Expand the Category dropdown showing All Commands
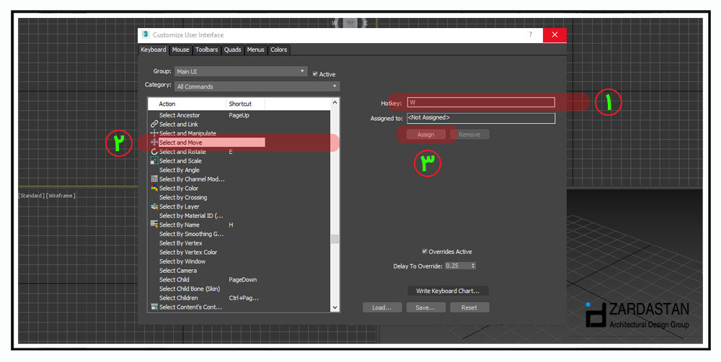This screenshot has height=362, width=721. click(x=256, y=86)
